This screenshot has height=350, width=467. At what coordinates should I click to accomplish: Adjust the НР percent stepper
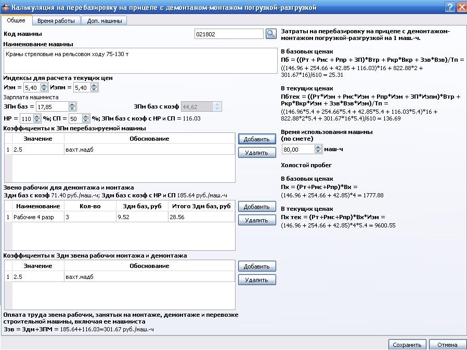click(37, 118)
